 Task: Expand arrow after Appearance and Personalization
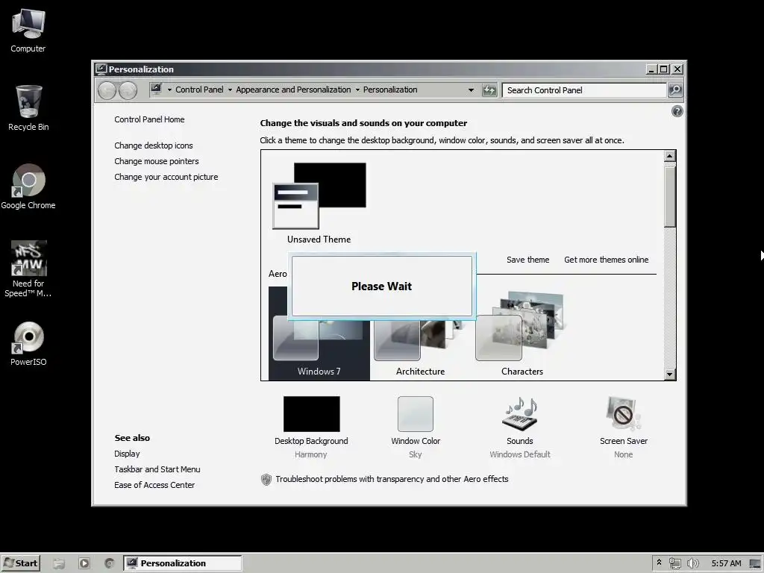pyautogui.click(x=357, y=90)
